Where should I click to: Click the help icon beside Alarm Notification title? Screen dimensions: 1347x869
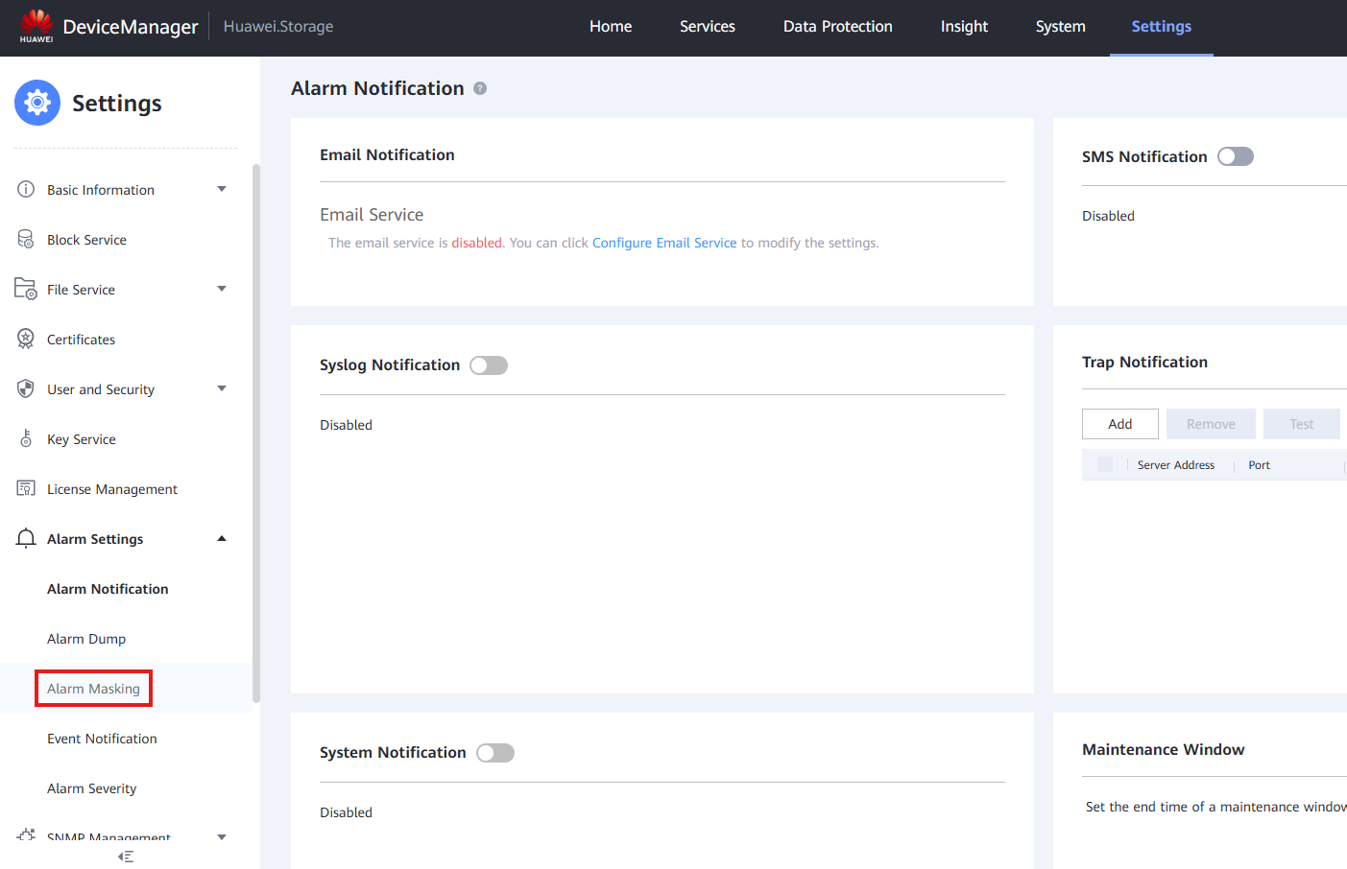[480, 88]
